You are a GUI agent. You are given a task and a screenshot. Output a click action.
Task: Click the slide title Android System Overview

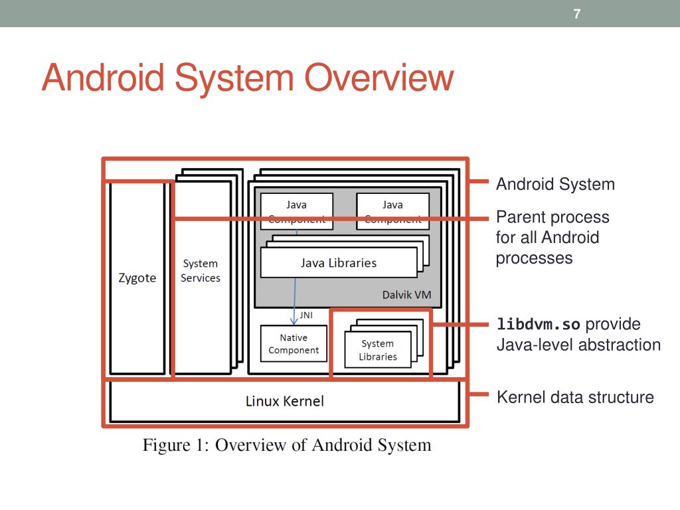click(x=248, y=78)
